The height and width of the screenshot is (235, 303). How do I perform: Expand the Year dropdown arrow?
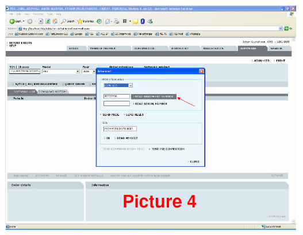[x=94, y=72]
